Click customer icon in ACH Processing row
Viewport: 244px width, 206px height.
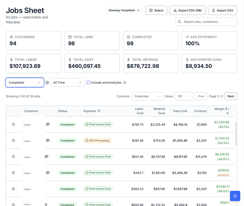[13, 141]
